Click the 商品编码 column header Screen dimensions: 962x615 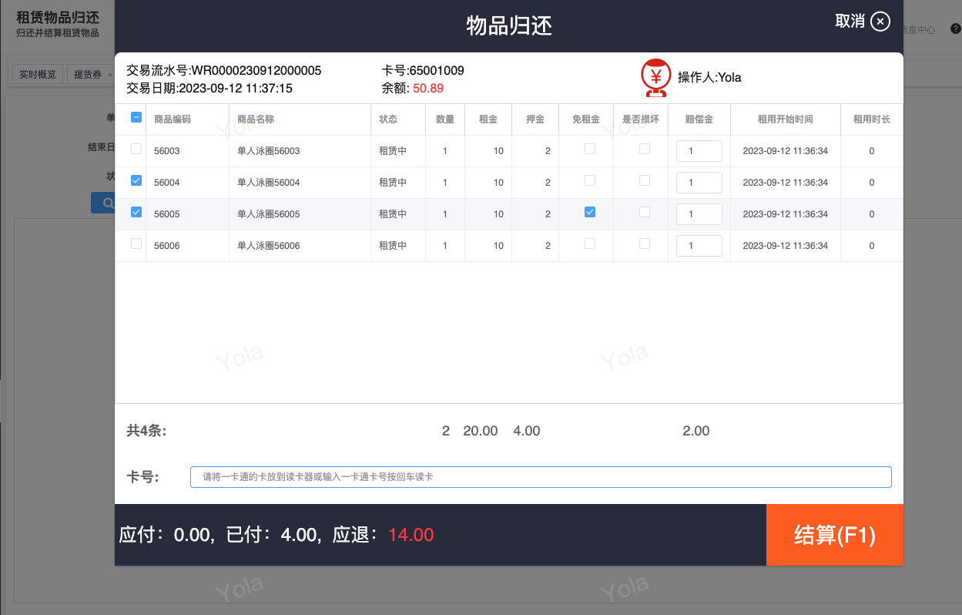(173, 119)
